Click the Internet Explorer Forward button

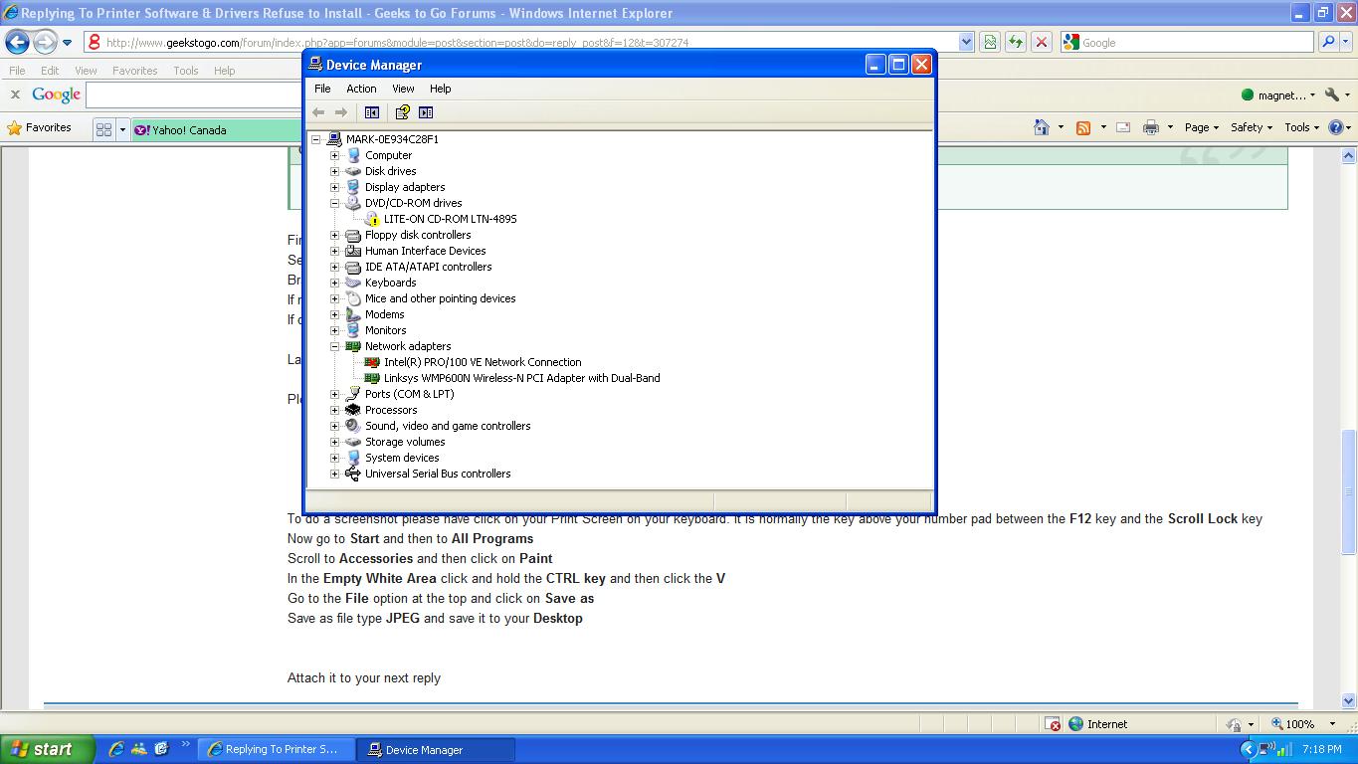[x=45, y=42]
